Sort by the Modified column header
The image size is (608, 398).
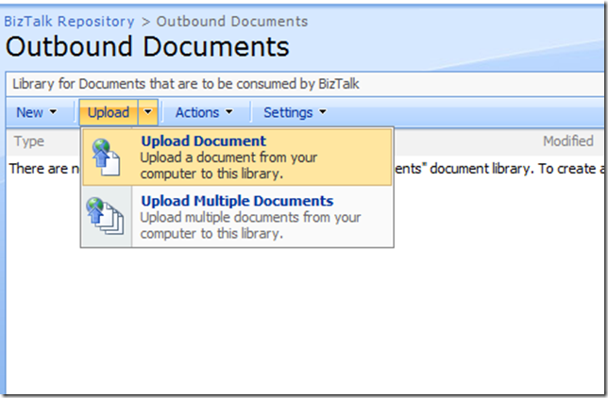click(568, 141)
